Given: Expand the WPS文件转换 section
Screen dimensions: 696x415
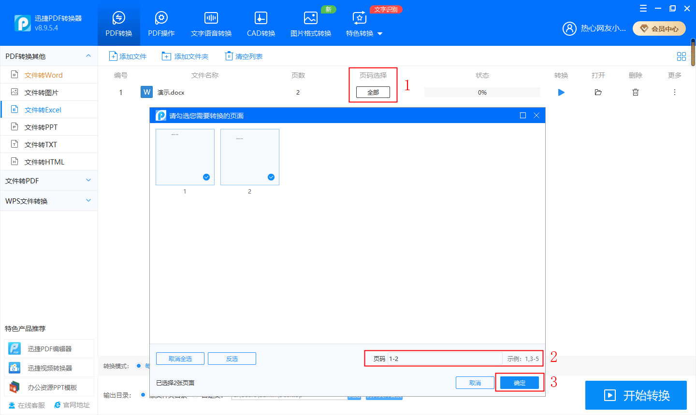Looking at the screenshot, I should 49,201.
